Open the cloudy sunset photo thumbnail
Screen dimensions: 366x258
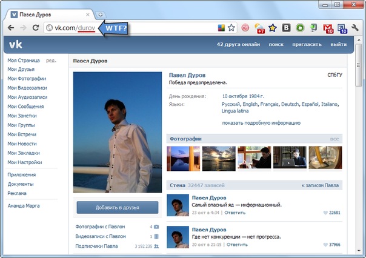pos(219,159)
